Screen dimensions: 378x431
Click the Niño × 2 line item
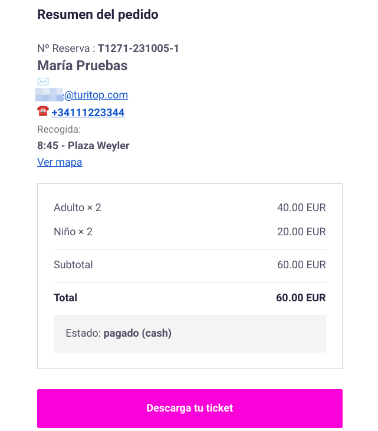pyautogui.click(x=73, y=232)
